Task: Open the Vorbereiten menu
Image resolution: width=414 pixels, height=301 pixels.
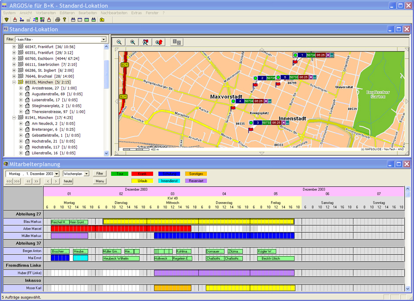Action: [46, 13]
